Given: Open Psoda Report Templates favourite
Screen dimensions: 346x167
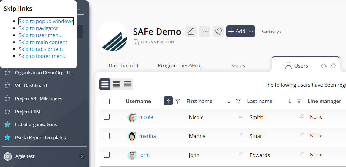Looking at the screenshot, I should [40, 138].
